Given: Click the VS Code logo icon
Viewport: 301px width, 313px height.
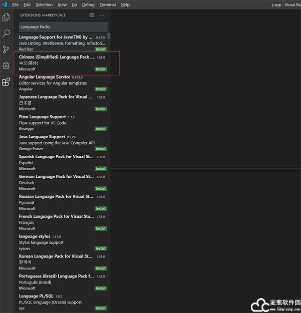Looking at the screenshot, I should [4, 5].
